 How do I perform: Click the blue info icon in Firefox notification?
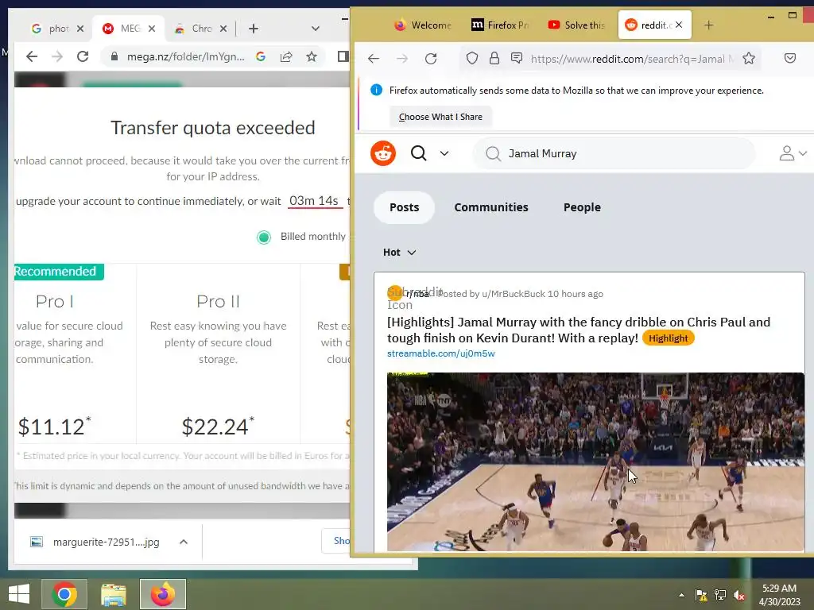click(376, 90)
